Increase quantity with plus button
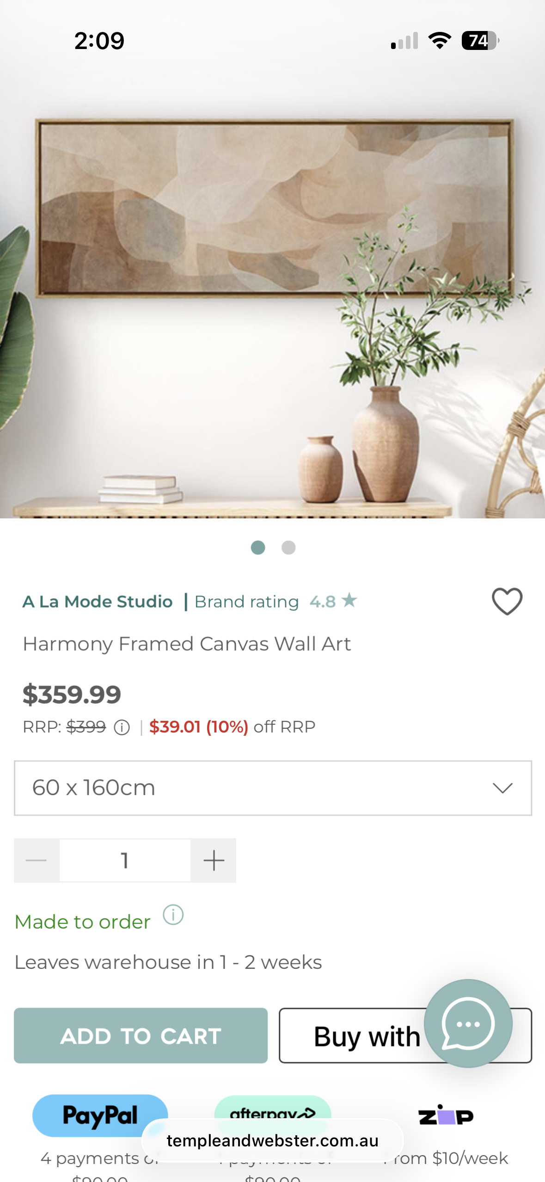The image size is (545, 1182). coord(214,861)
